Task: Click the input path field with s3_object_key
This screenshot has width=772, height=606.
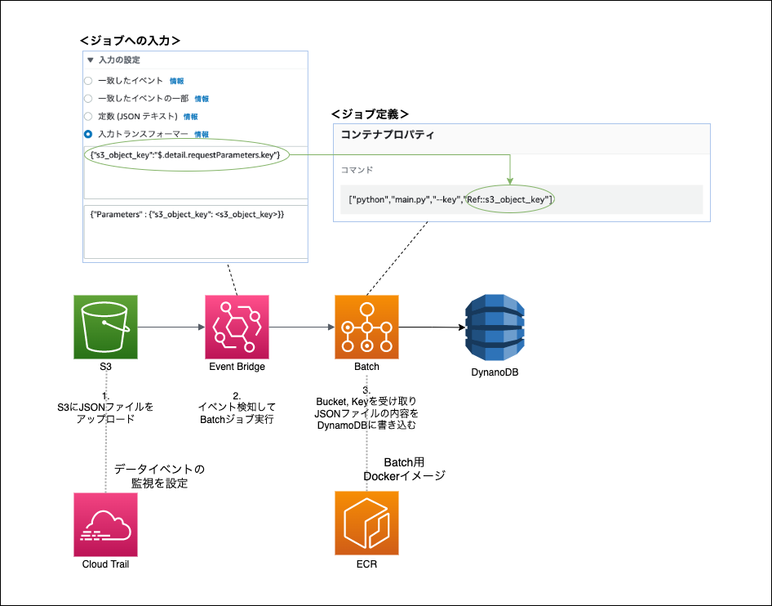Action: tap(196, 172)
